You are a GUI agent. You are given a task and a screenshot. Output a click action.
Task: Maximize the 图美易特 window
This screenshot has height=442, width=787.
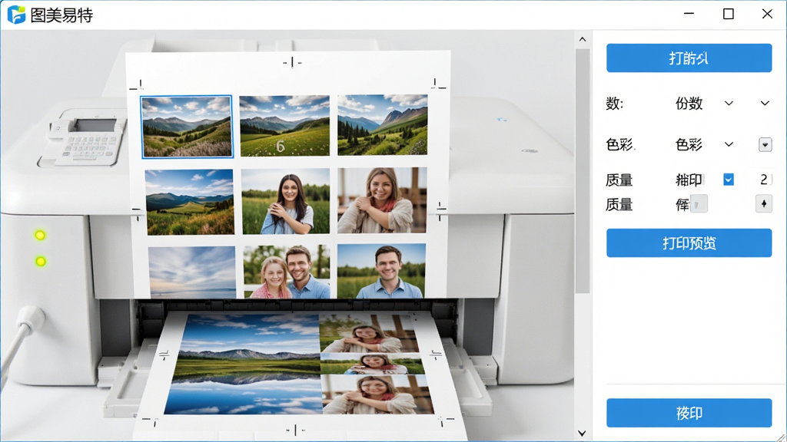729,14
